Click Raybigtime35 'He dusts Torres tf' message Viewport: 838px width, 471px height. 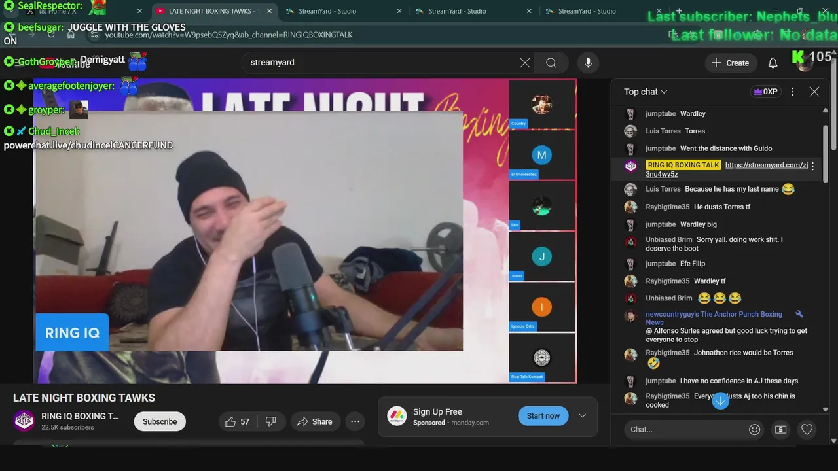click(722, 207)
